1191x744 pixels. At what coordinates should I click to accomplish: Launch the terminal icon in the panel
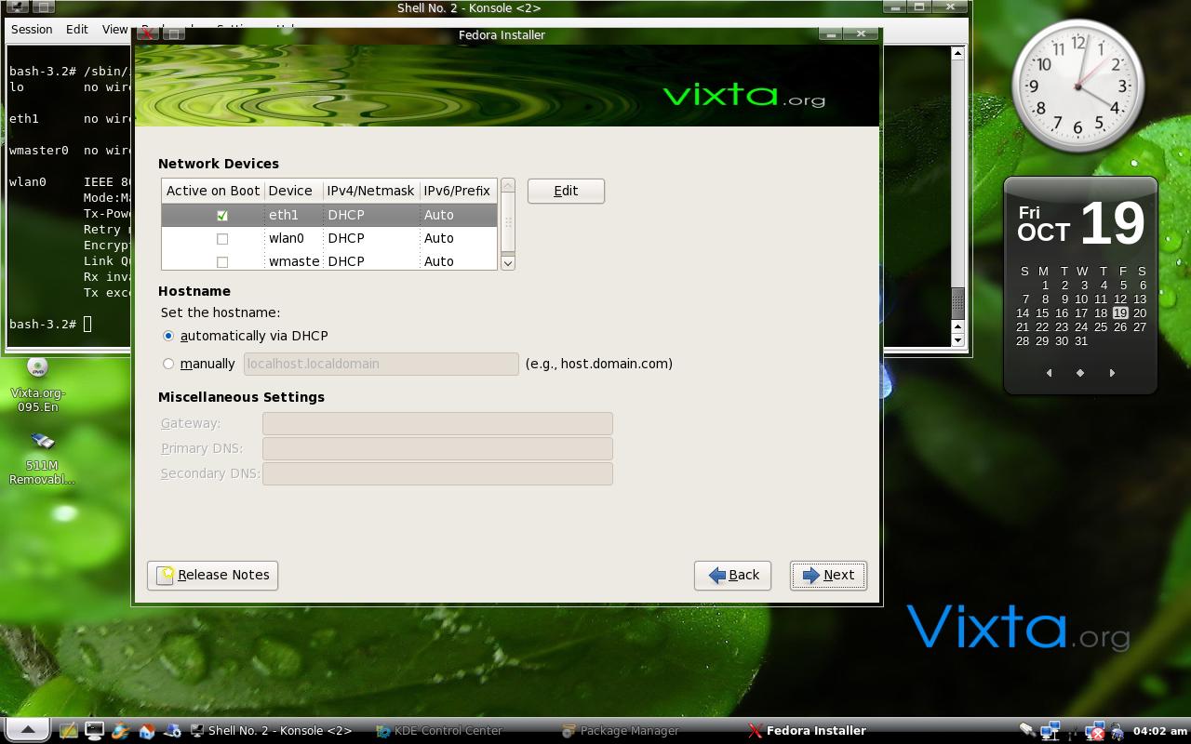[94, 731]
